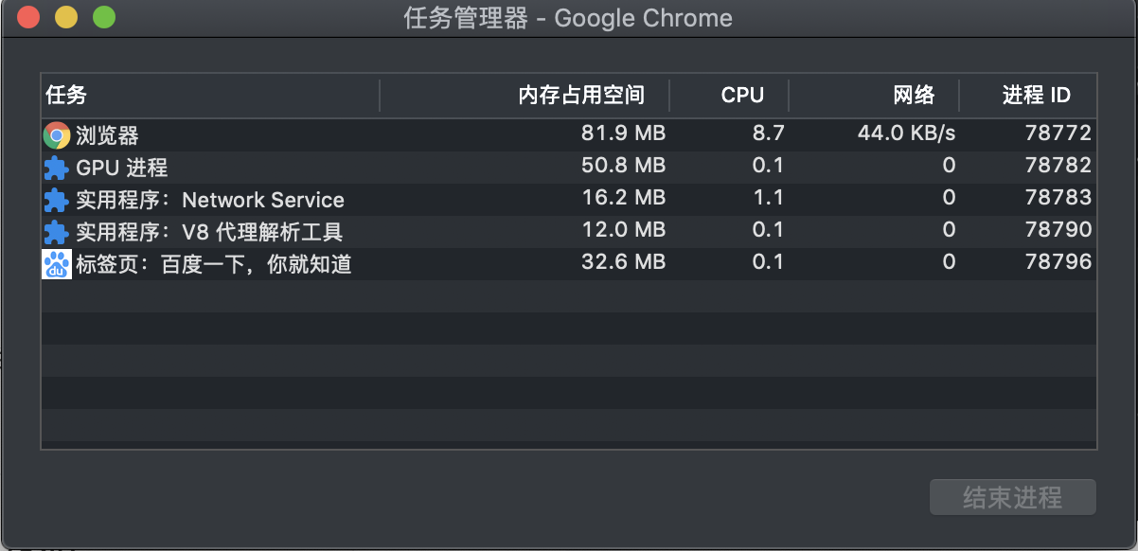Sort processes by the CPU column
Image resolution: width=1138 pixels, height=551 pixels.
click(x=742, y=96)
